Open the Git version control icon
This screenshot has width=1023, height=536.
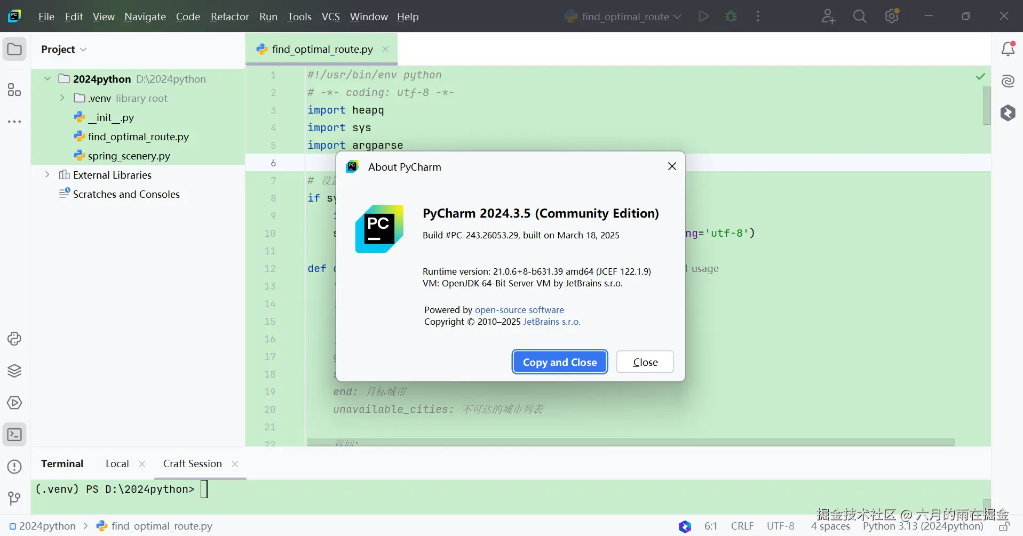point(14,498)
